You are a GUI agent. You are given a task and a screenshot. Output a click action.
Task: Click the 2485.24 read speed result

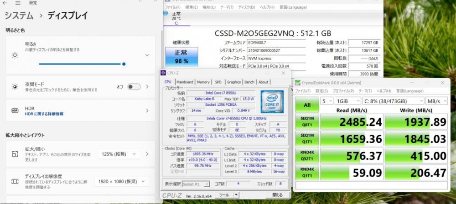352,122
